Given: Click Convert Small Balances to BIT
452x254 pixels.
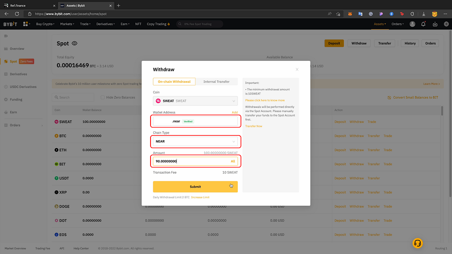Looking at the screenshot, I should coord(413,97).
